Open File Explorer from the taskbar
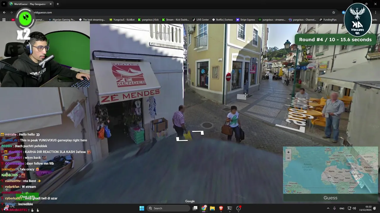380x213 pixels. coord(212,208)
